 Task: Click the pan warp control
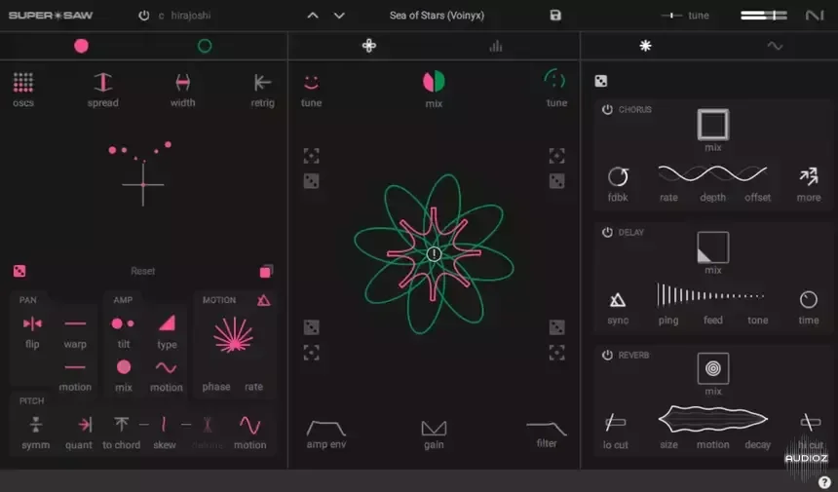75,323
